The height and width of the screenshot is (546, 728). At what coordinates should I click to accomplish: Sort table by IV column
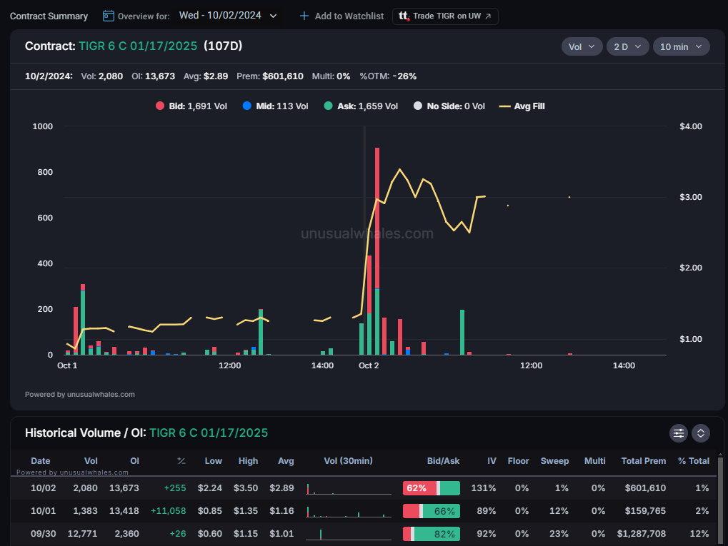(x=492, y=460)
